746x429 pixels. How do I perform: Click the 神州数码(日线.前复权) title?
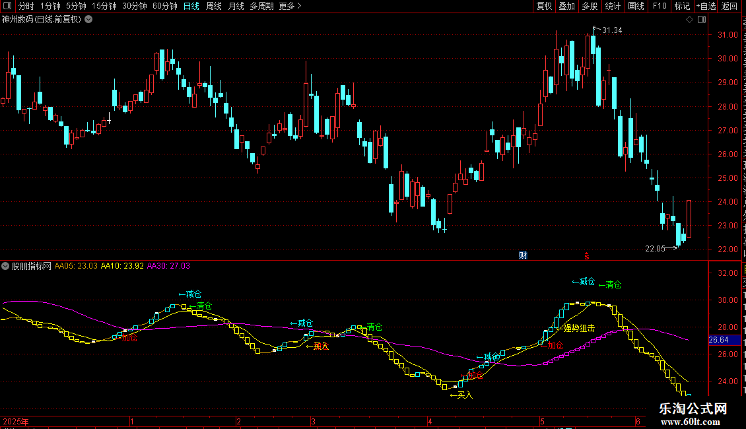click(42, 20)
